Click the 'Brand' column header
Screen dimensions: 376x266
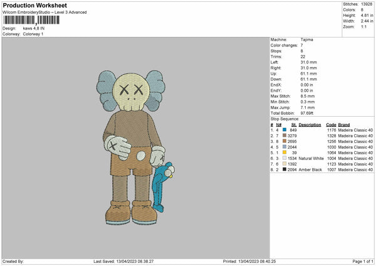click(x=344, y=125)
